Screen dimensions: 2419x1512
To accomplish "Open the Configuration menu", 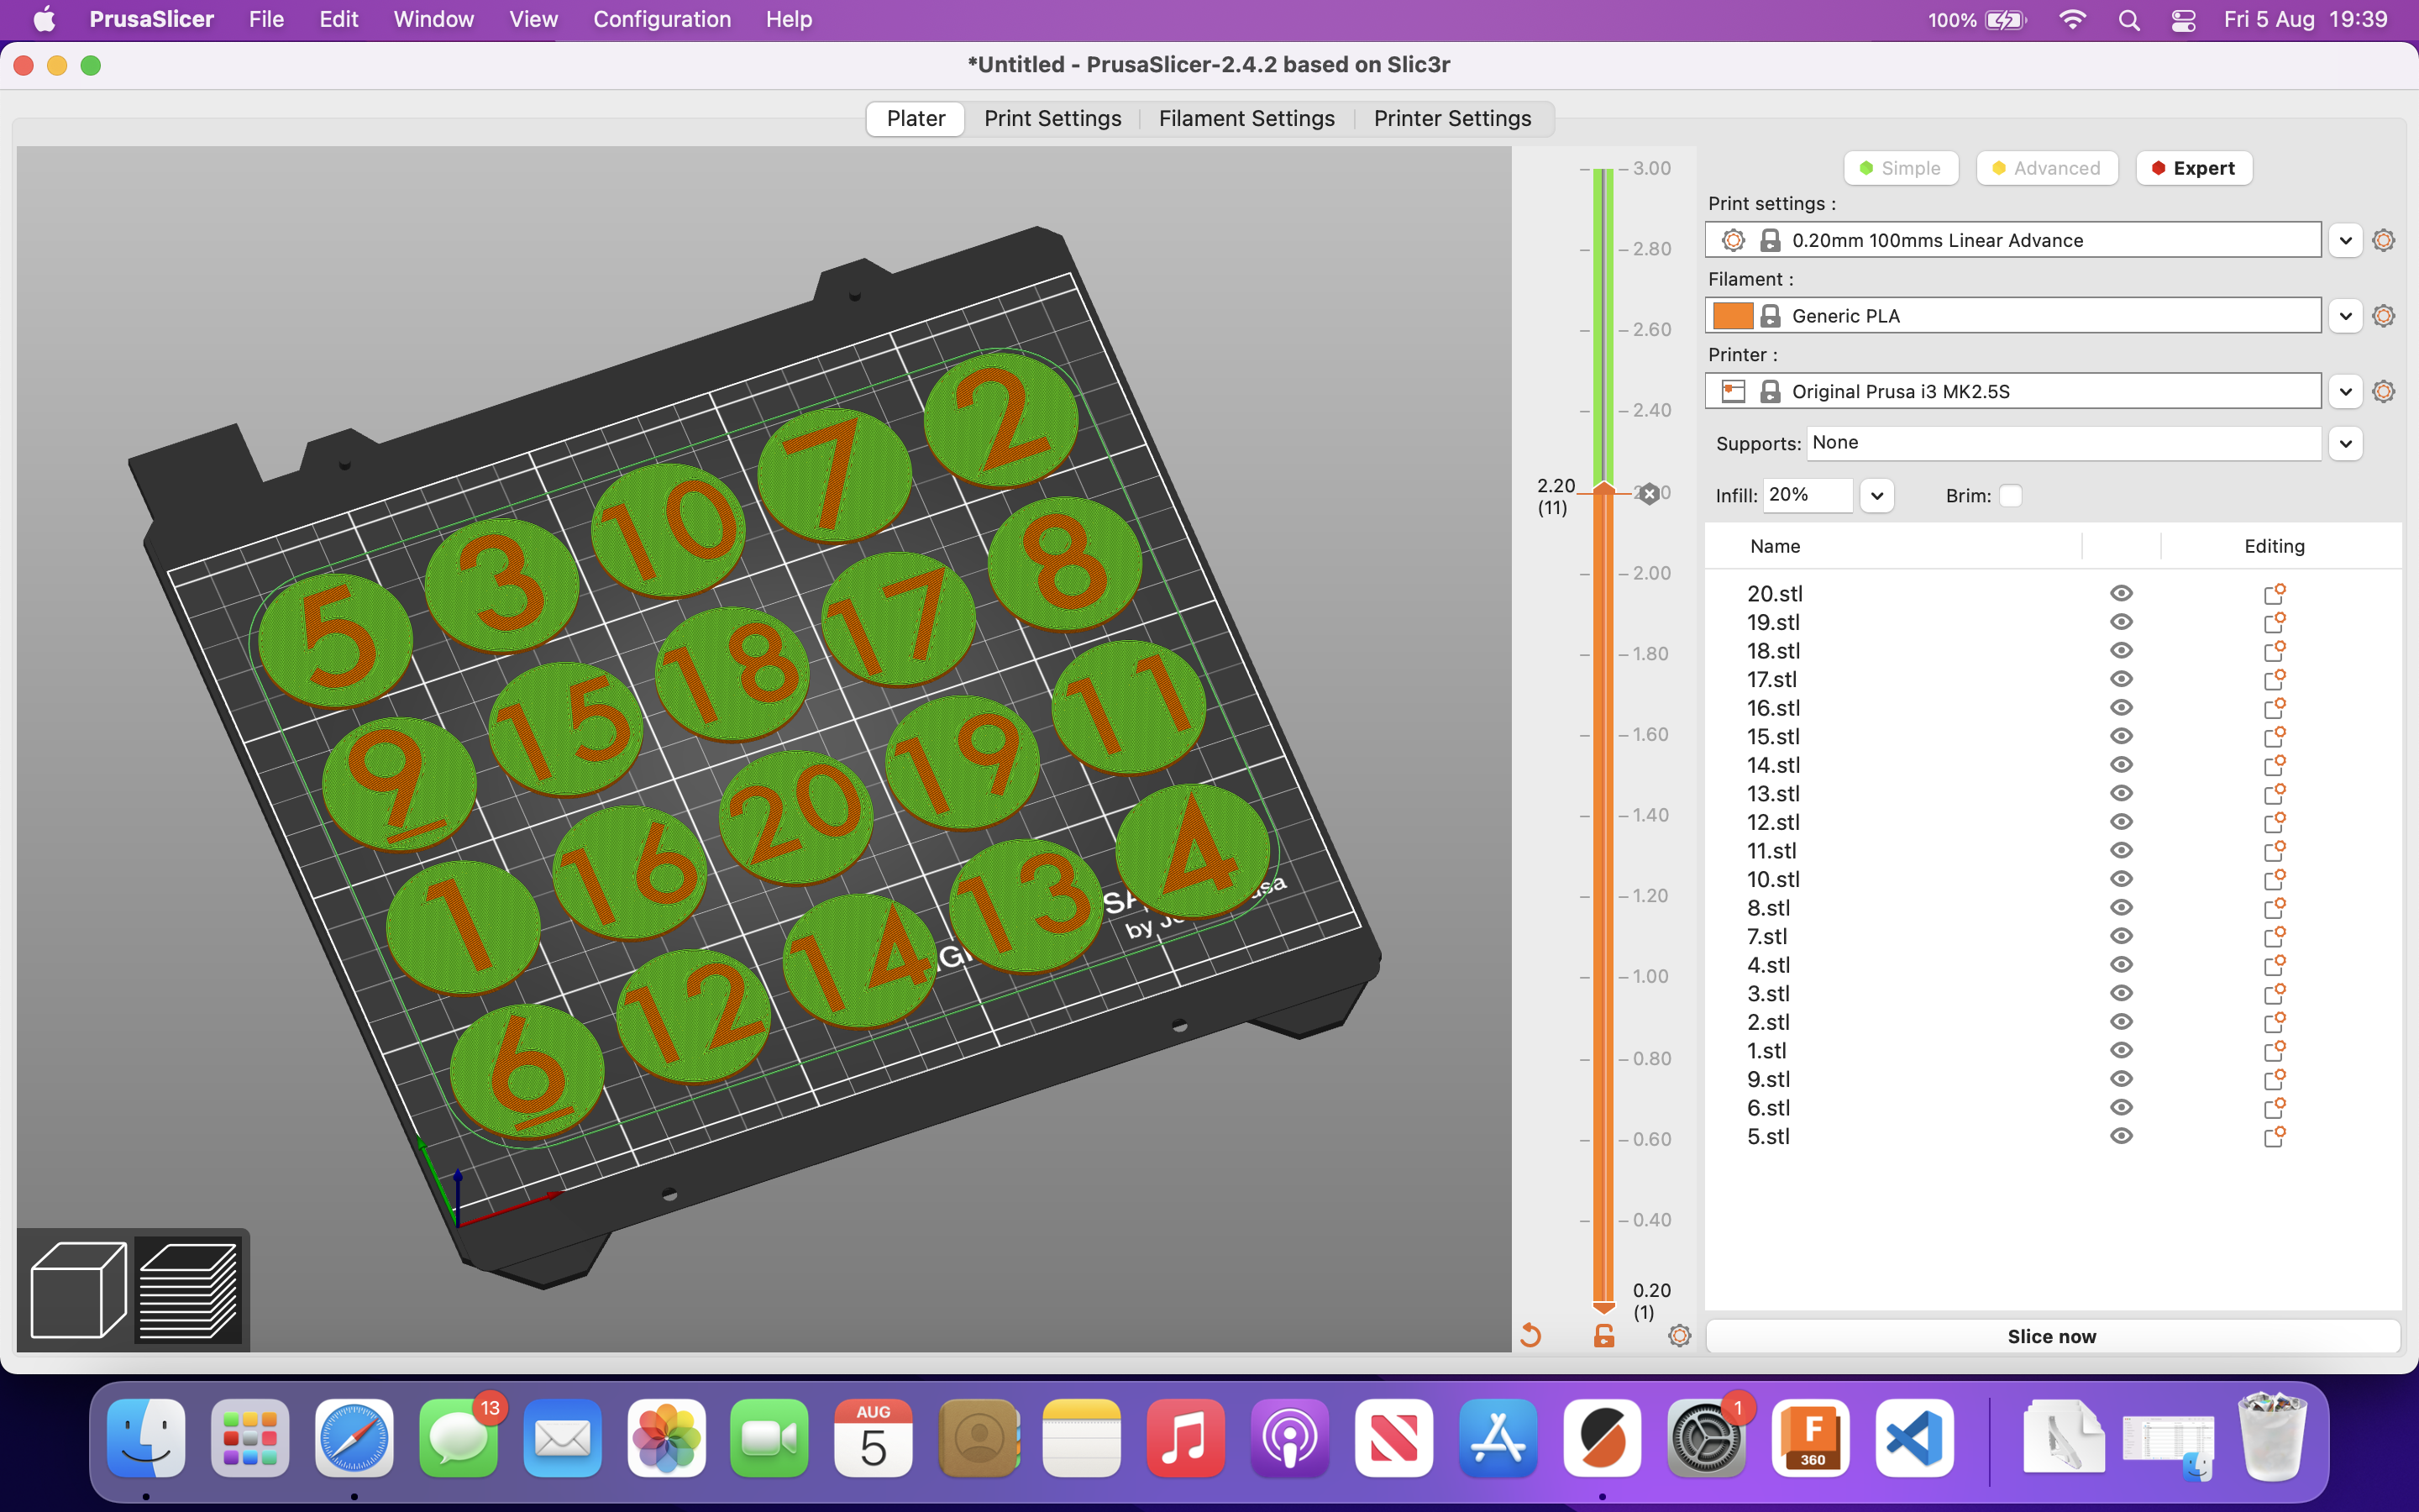I will tap(662, 20).
